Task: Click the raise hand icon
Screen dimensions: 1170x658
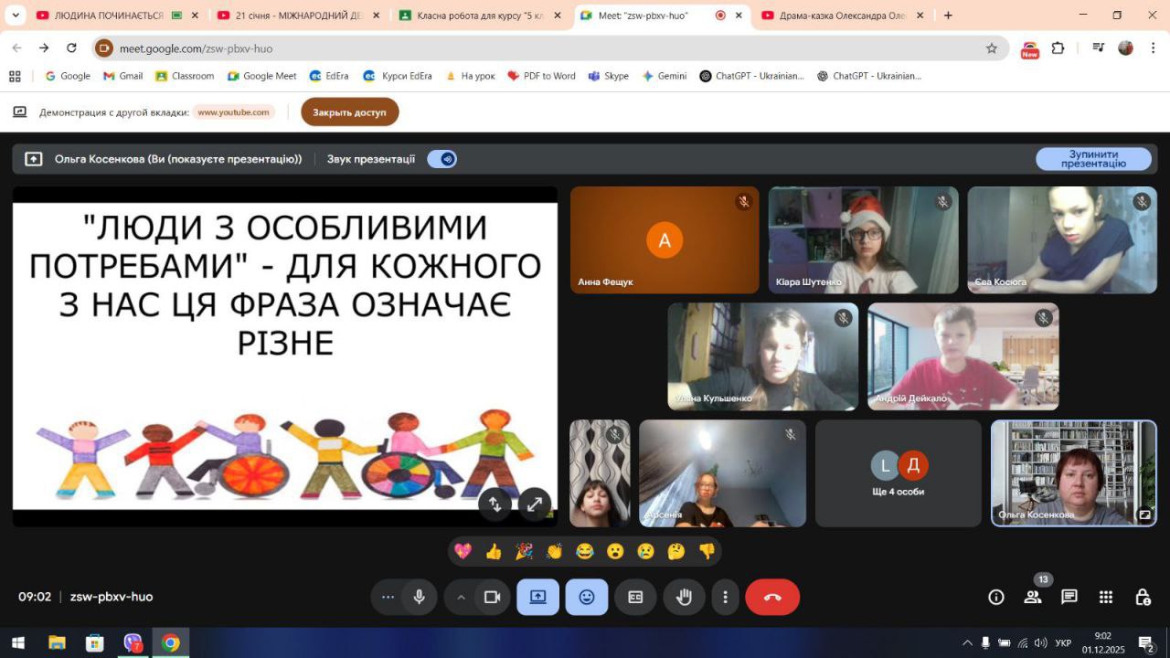Action: [x=684, y=597]
